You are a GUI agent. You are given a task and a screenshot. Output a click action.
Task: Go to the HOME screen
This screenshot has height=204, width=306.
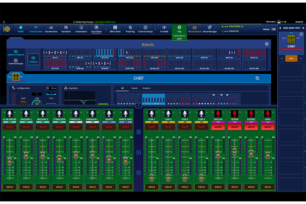[21, 29]
